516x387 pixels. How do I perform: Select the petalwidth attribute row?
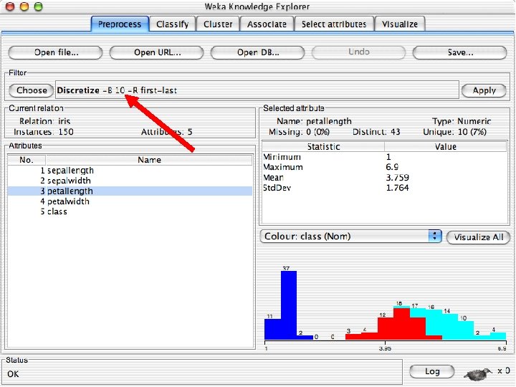pyautogui.click(x=130, y=201)
